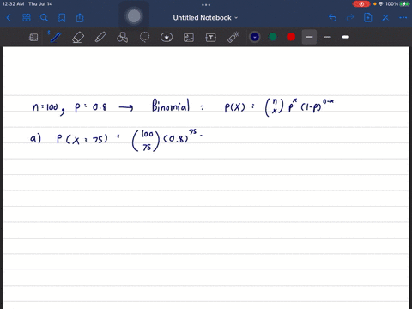Select the Text box tool
412x309 pixels.
pos(211,38)
